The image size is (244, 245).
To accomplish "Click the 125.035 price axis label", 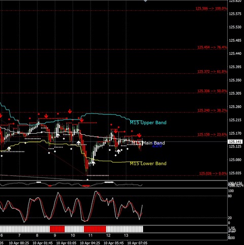I will click(x=235, y=173).
